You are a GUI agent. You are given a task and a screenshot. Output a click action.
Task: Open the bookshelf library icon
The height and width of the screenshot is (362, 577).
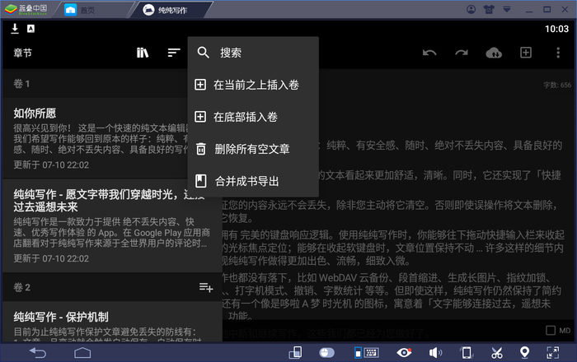click(x=143, y=53)
